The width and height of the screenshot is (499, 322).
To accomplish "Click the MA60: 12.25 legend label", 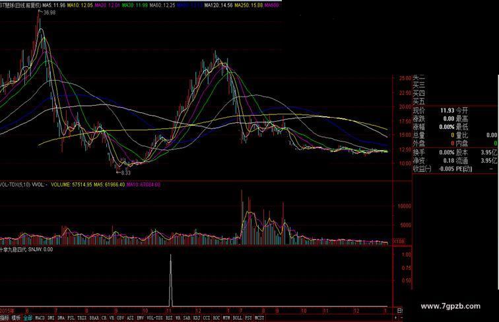I will (162, 5).
